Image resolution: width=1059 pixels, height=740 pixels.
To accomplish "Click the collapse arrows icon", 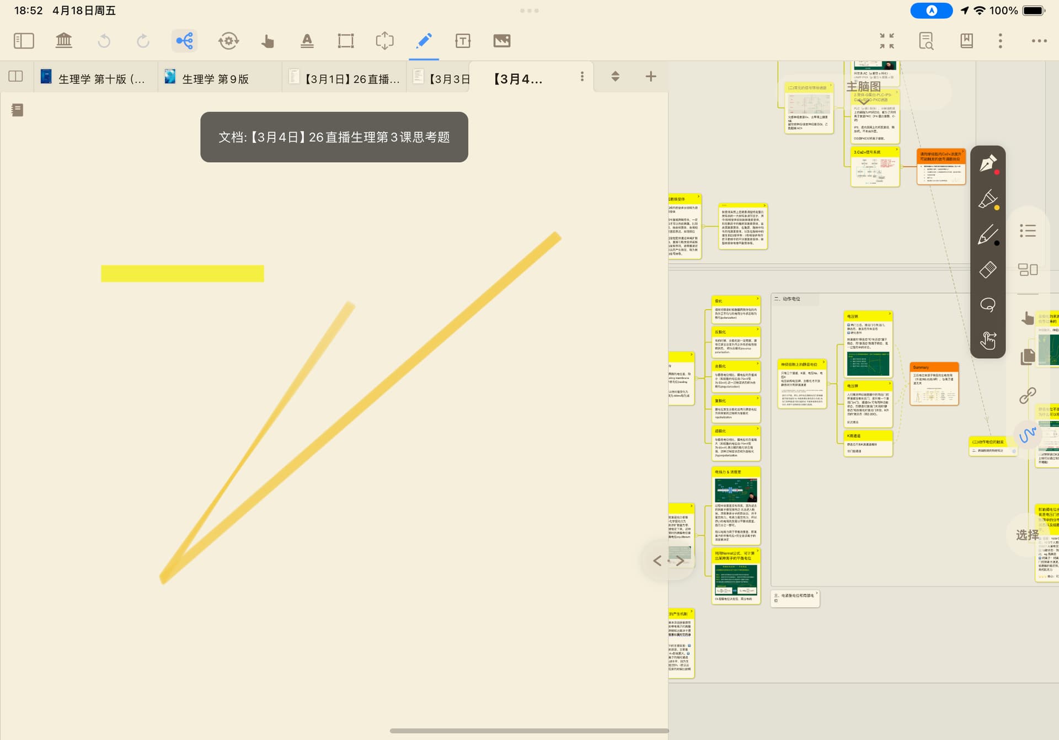I will click(x=887, y=41).
